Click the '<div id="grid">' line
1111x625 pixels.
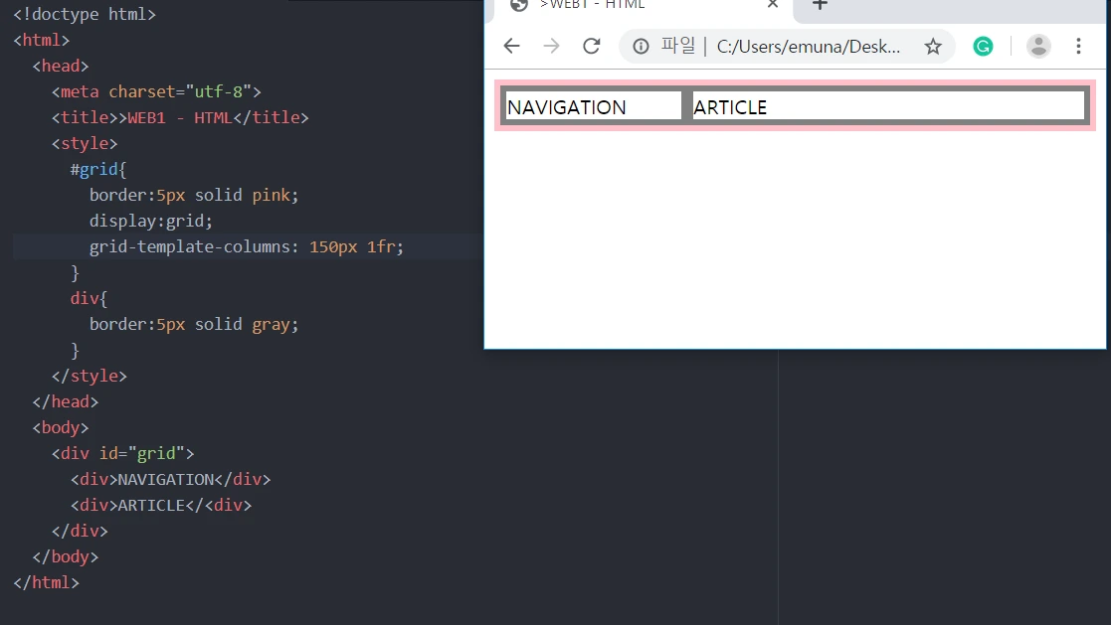click(x=122, y=454)
